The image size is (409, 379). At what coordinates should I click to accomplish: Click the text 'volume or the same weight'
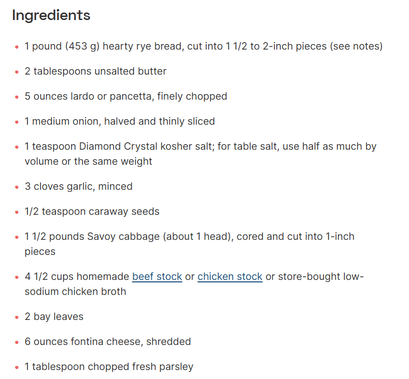click(88, 161)
